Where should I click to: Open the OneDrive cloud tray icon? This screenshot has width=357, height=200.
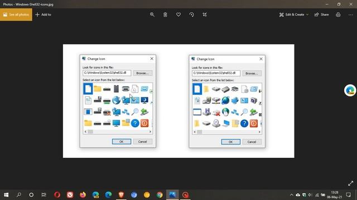pyautogui.click(x=298, y=195)
